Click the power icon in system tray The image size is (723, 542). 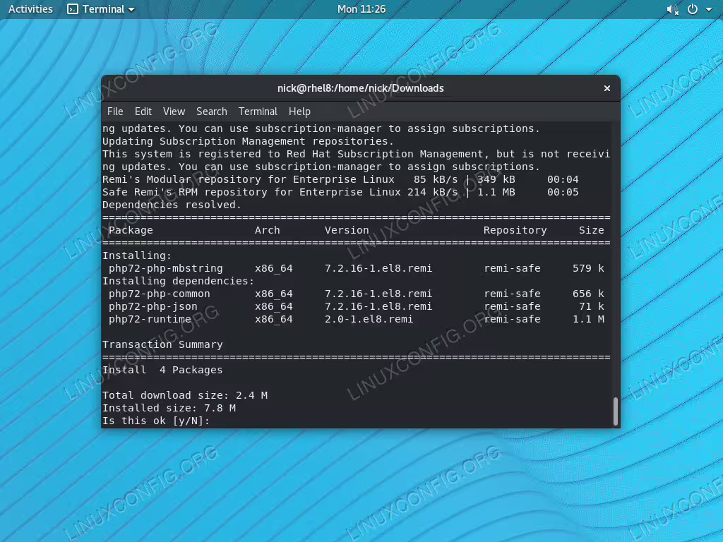(x=693, y=9)
